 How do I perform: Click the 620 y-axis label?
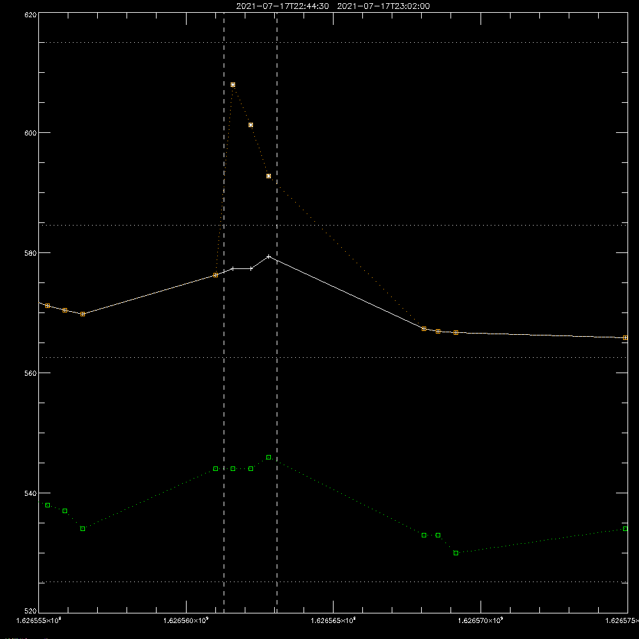point(31,15)
